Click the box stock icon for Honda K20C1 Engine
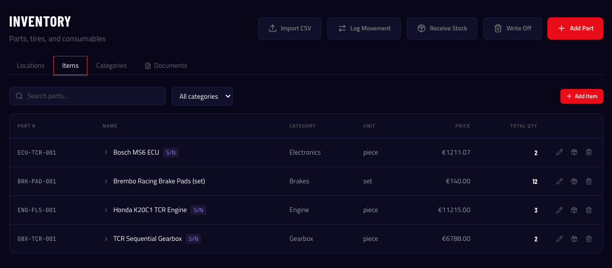The height and width of the screenshot is (268, 612). (574, 210)
